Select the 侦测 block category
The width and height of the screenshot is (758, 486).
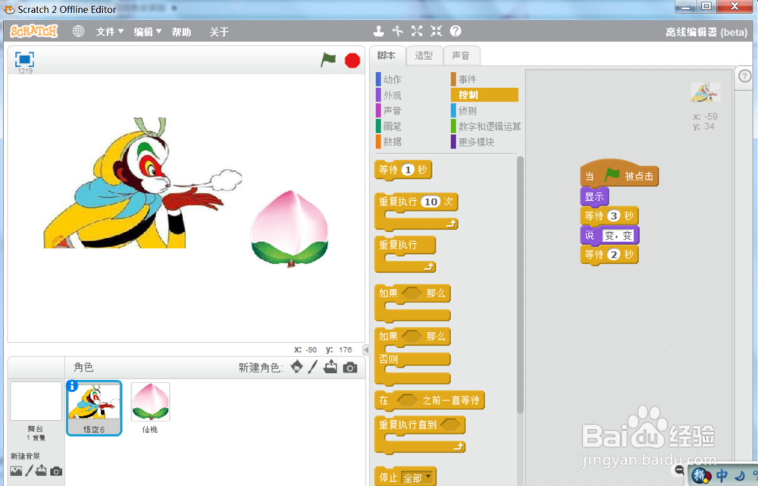464,111
